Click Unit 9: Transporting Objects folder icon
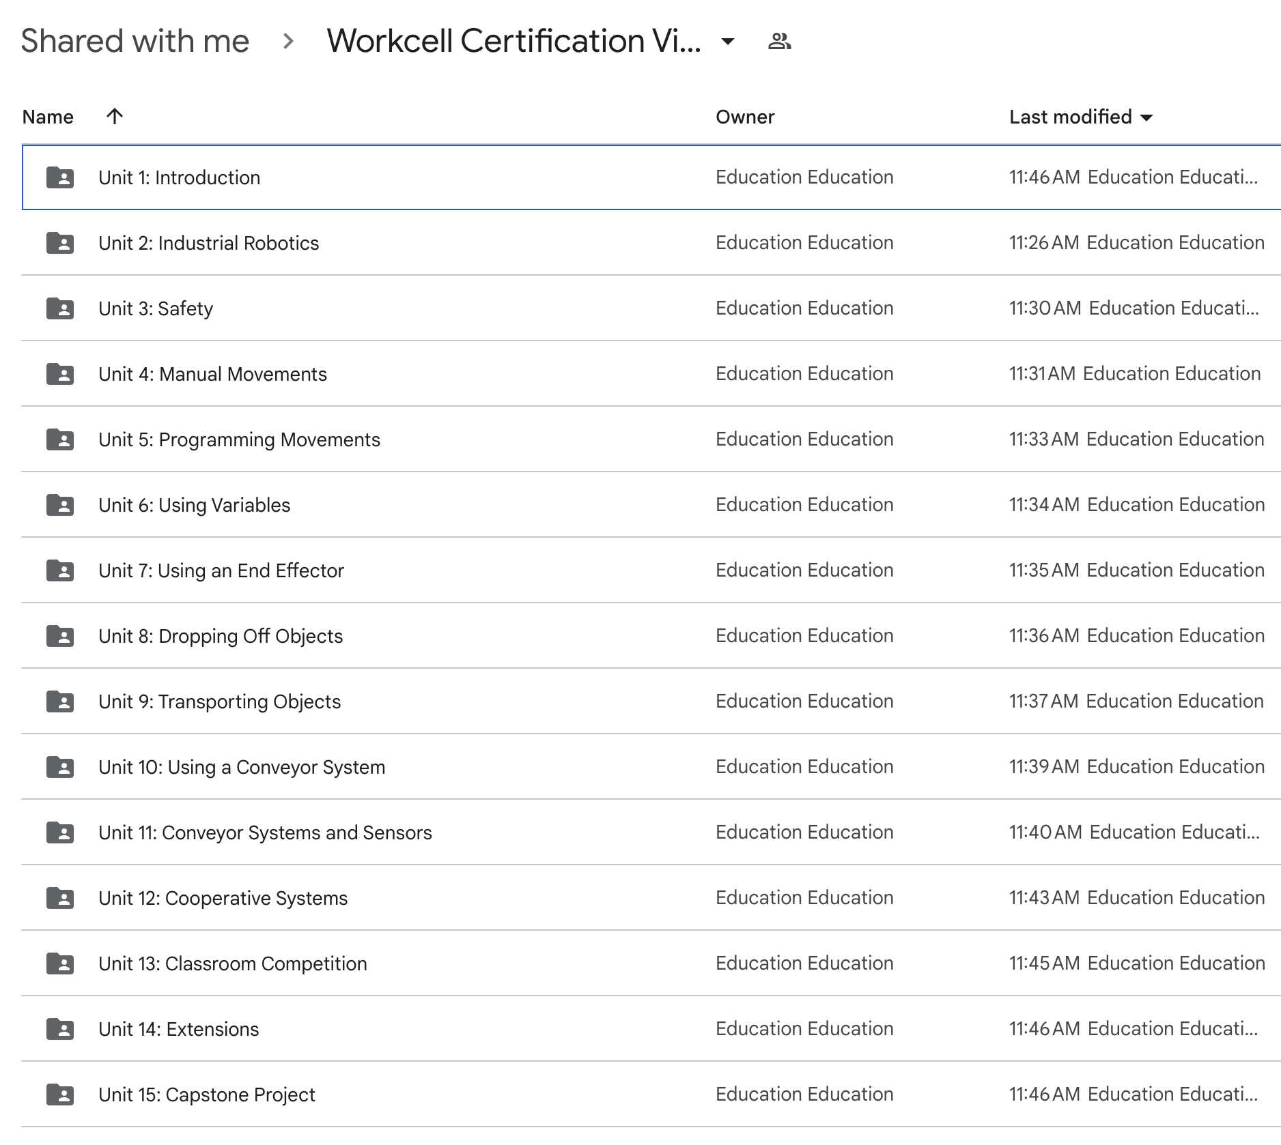 click(60, 701)
